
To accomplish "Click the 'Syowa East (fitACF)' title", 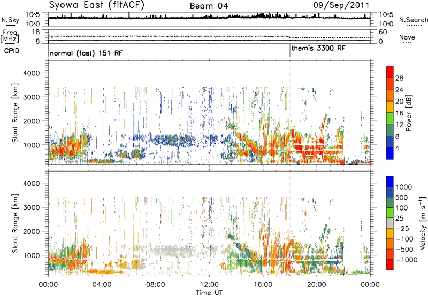I will tap(96, 5).
